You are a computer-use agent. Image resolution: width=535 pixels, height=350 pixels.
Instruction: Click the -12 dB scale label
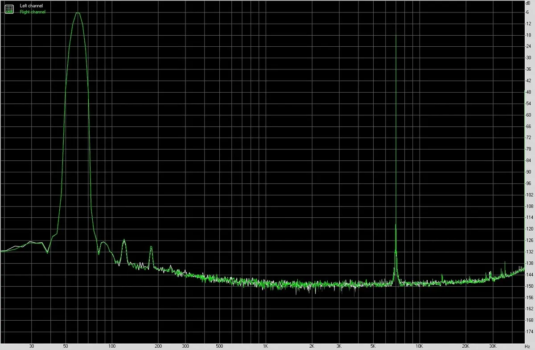coord(529,23)
